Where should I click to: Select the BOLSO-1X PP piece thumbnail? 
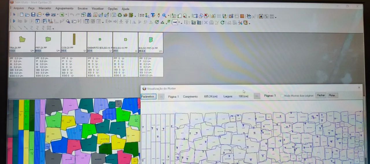click(x=125, y=42)
